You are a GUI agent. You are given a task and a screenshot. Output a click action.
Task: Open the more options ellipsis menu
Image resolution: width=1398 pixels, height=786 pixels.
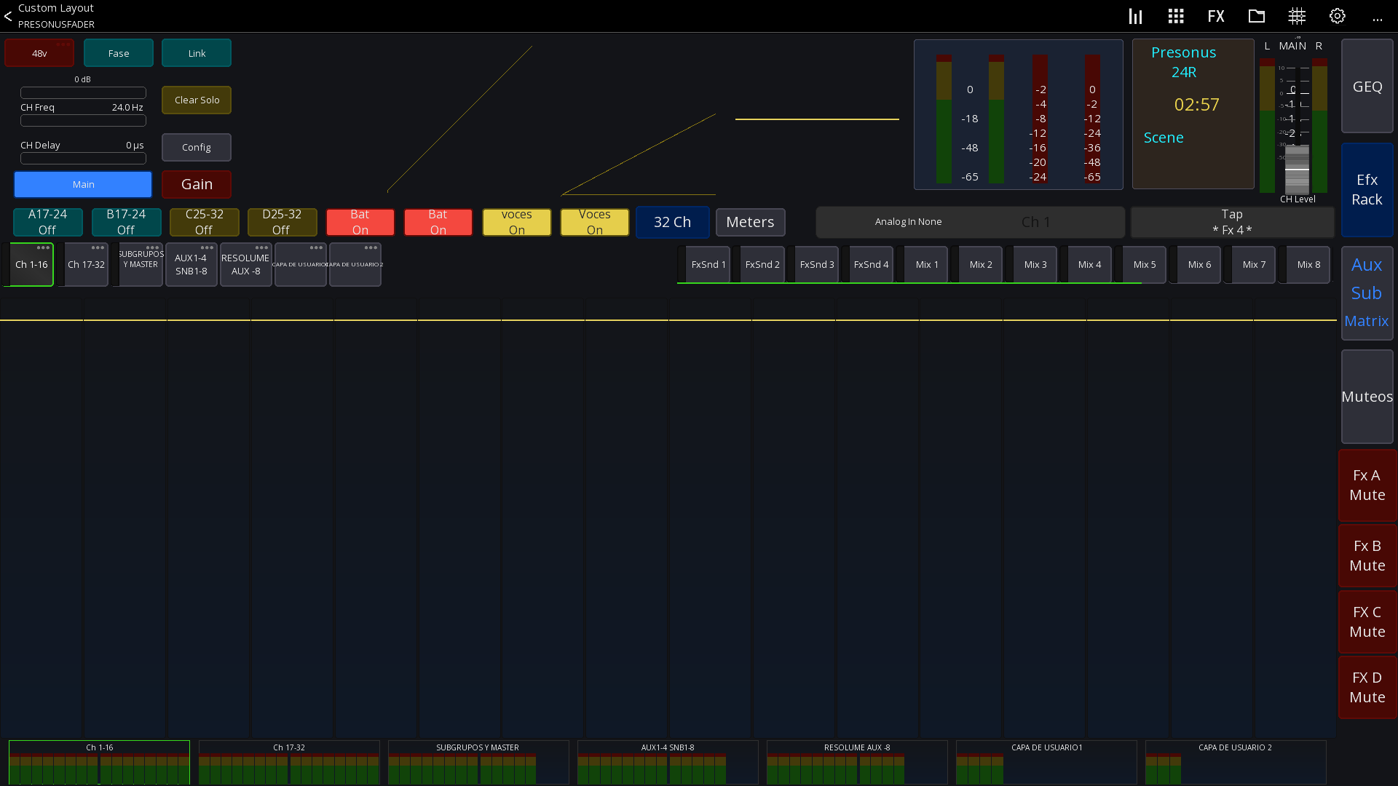point(1378,20)
